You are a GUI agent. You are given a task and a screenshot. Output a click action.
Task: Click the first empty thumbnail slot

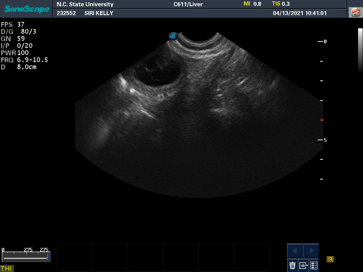74,253
